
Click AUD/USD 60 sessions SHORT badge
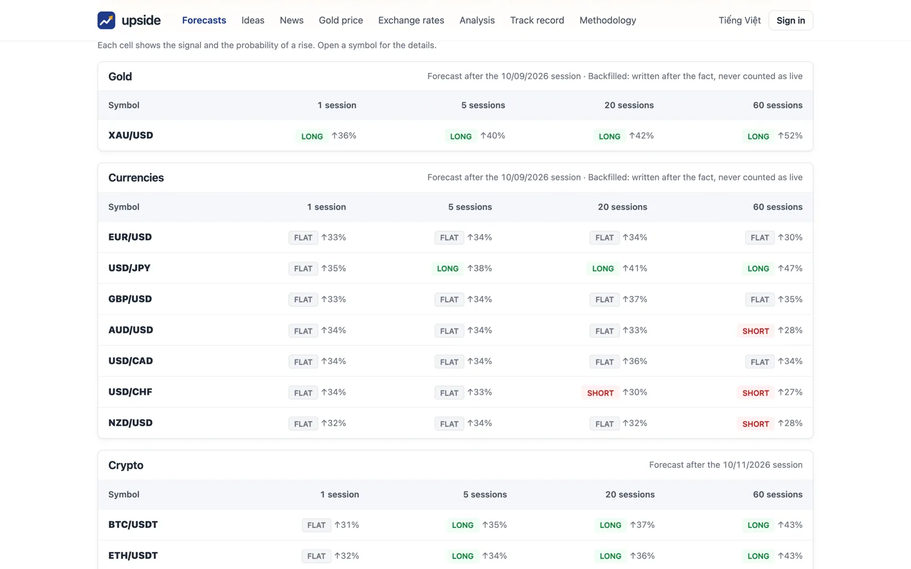tap(756, 331)
